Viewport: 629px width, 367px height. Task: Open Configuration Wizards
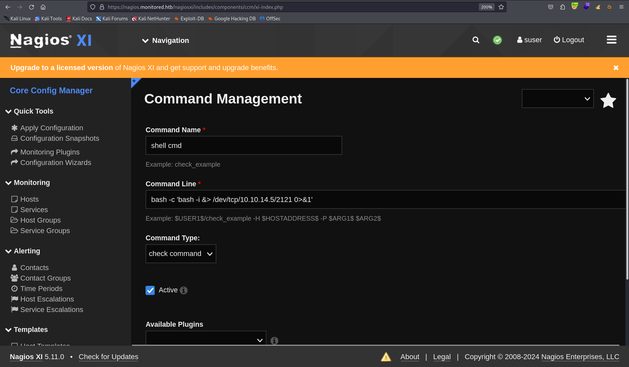[51, 163]
